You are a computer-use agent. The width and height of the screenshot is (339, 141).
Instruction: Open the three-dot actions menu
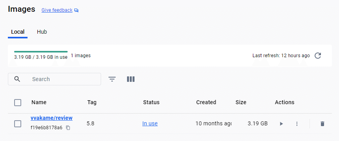pos(297,124)
